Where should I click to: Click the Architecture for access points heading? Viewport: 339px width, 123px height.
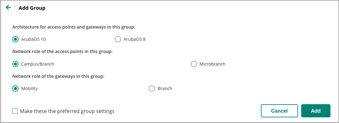pyautogui.click(x=74, y=27)
